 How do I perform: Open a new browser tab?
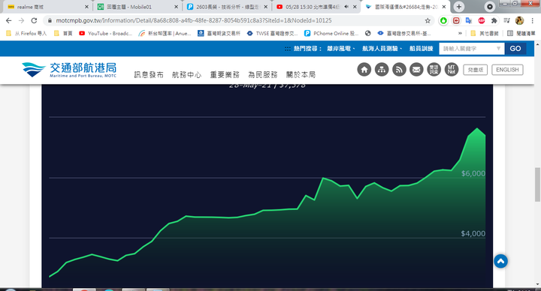[459, 7]
